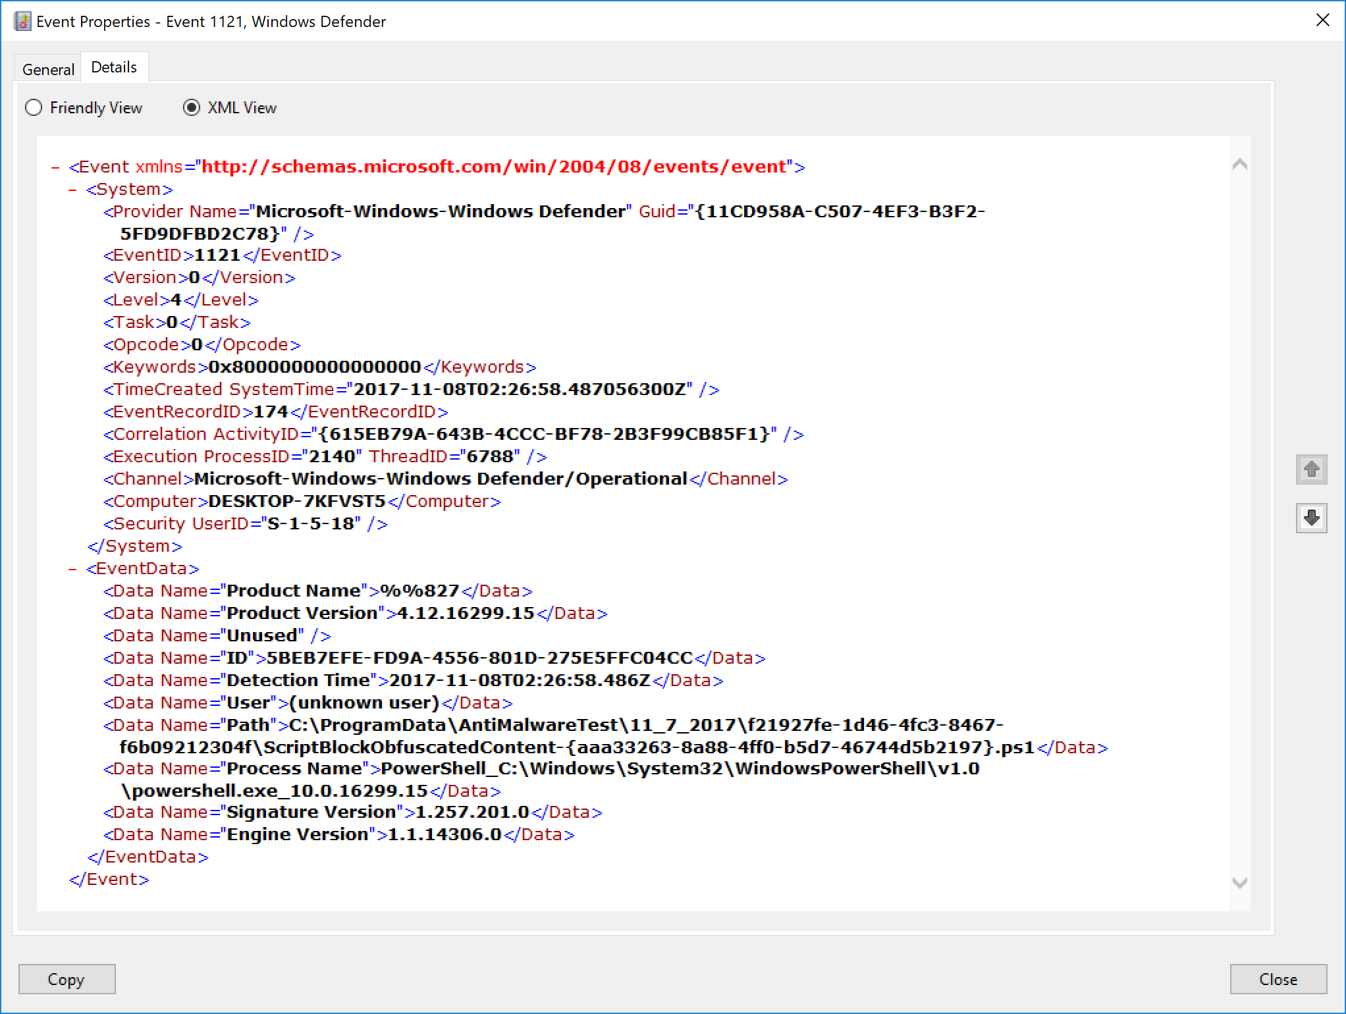This screenshot has width=1346, height=1014.
Task: Click the up arrow previous event button
Action: [1311, 469]
